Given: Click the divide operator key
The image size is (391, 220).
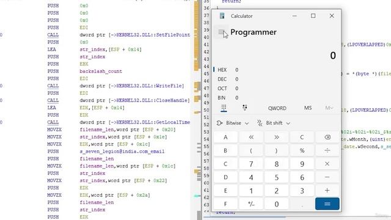Looking at the screenshot, I should point(327,151).
